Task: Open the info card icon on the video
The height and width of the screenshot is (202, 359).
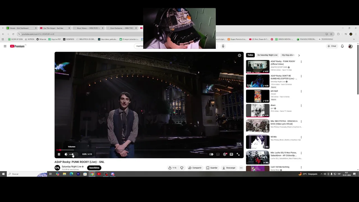Action: 240,55
